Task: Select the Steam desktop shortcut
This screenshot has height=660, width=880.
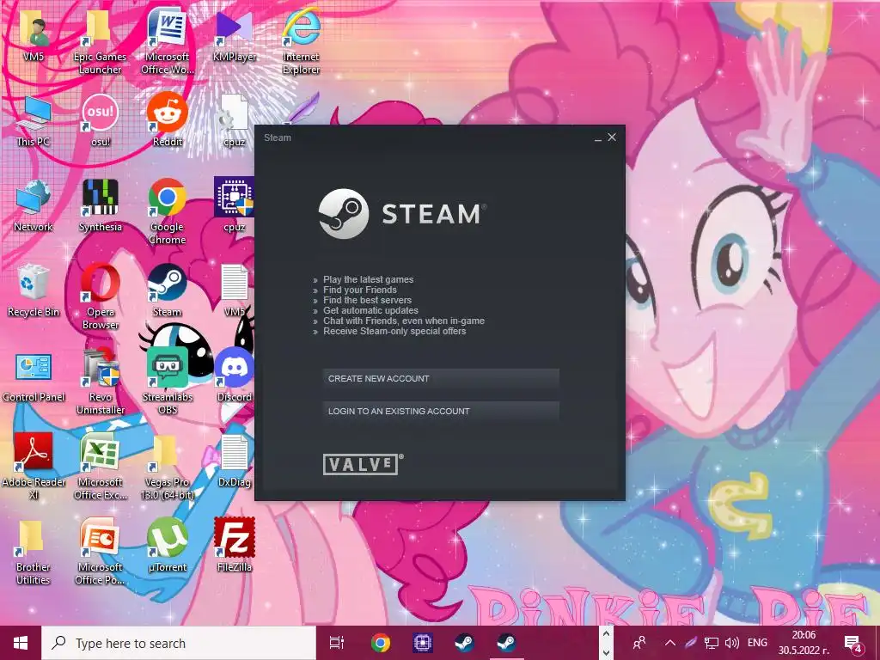Action: pos(168,290)
